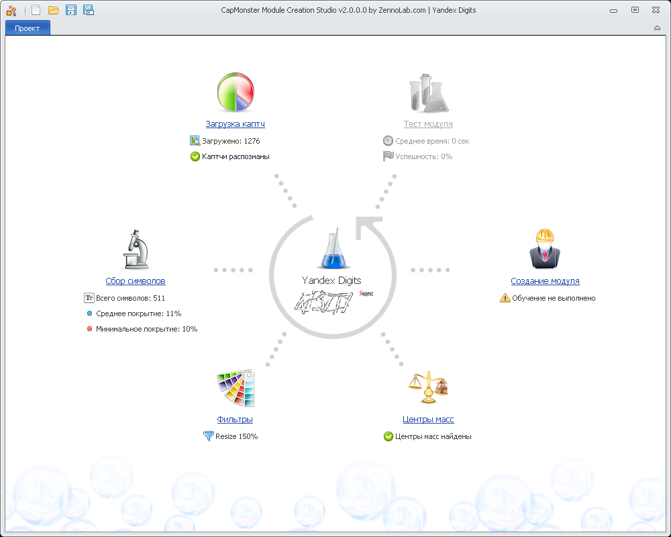This screenshot has width=671, height=537.
Task: Open the Тест модуля link
Action: (x=428, y=124)
